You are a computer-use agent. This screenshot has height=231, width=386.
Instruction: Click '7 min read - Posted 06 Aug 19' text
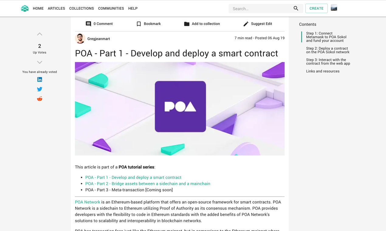tap(260, 38)
